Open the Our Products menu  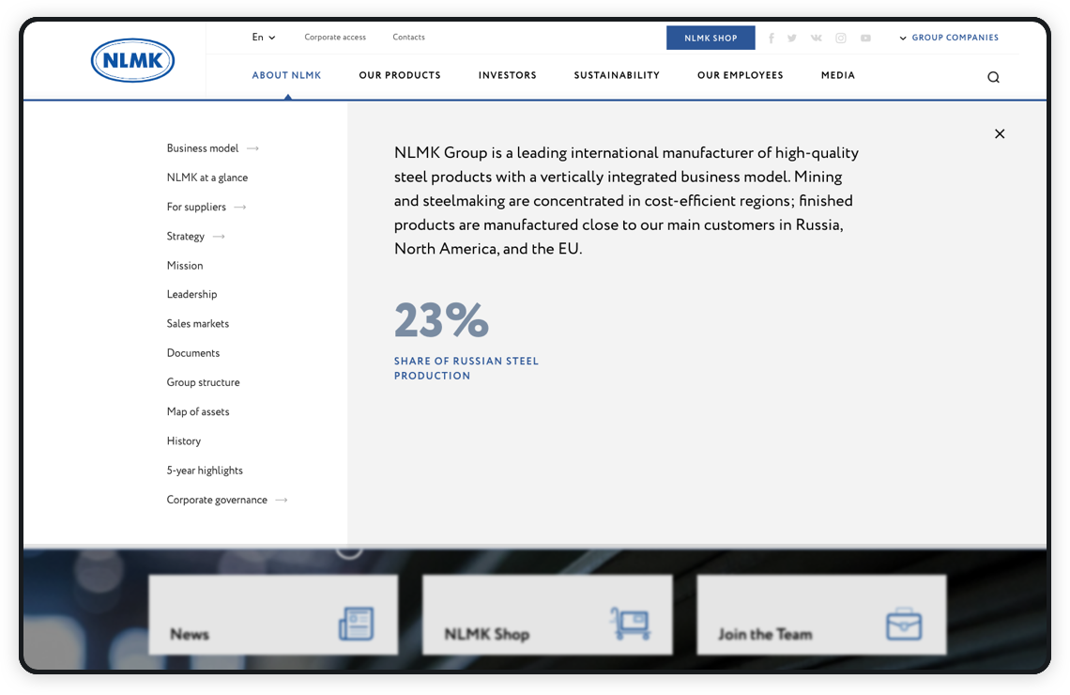(x=400, y=75)
